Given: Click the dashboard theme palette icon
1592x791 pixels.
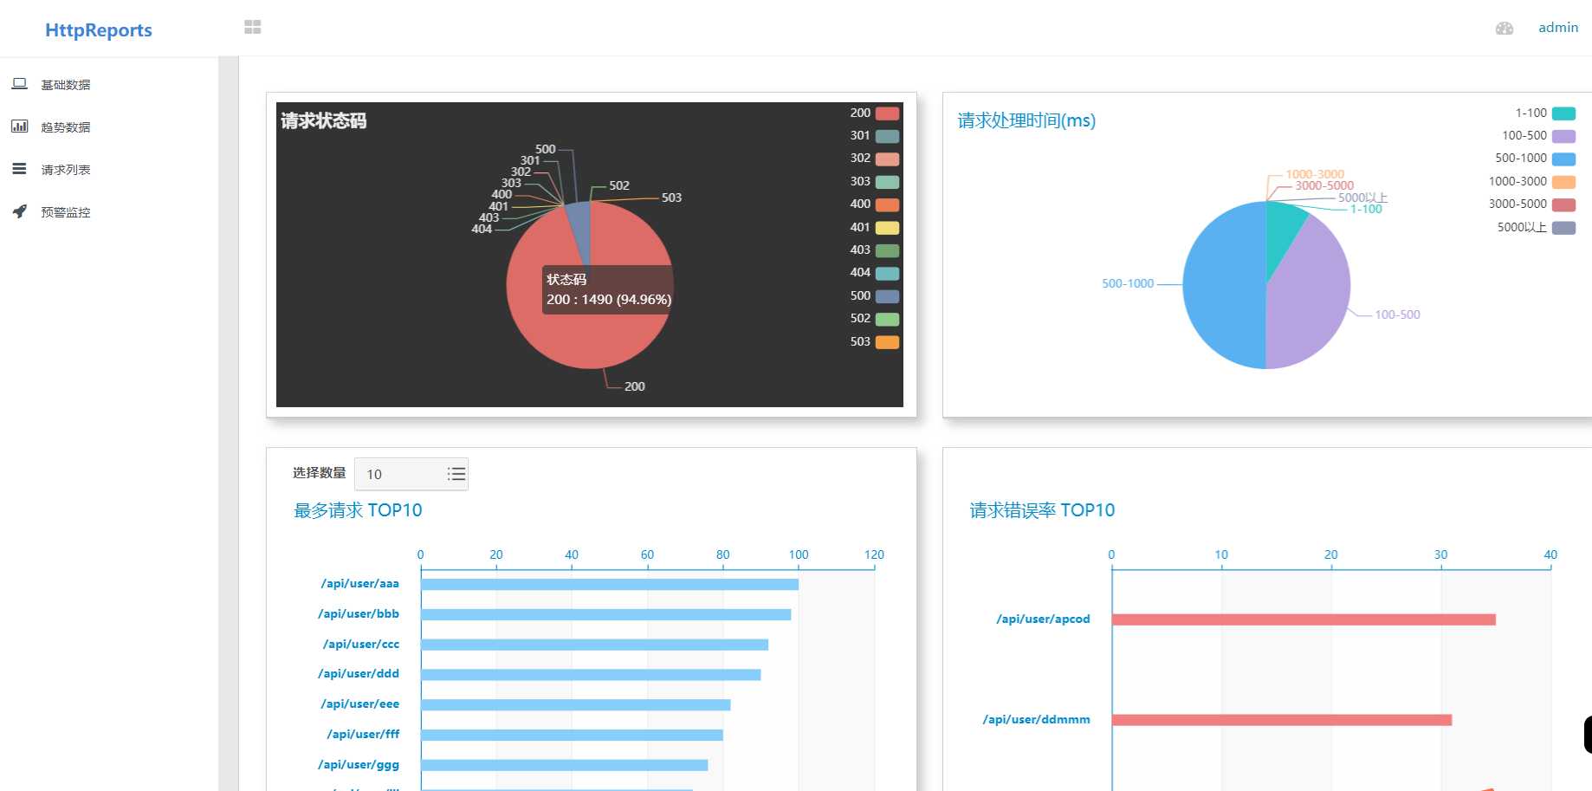Looking at the screenshot, I should [x=1504, y=29].
